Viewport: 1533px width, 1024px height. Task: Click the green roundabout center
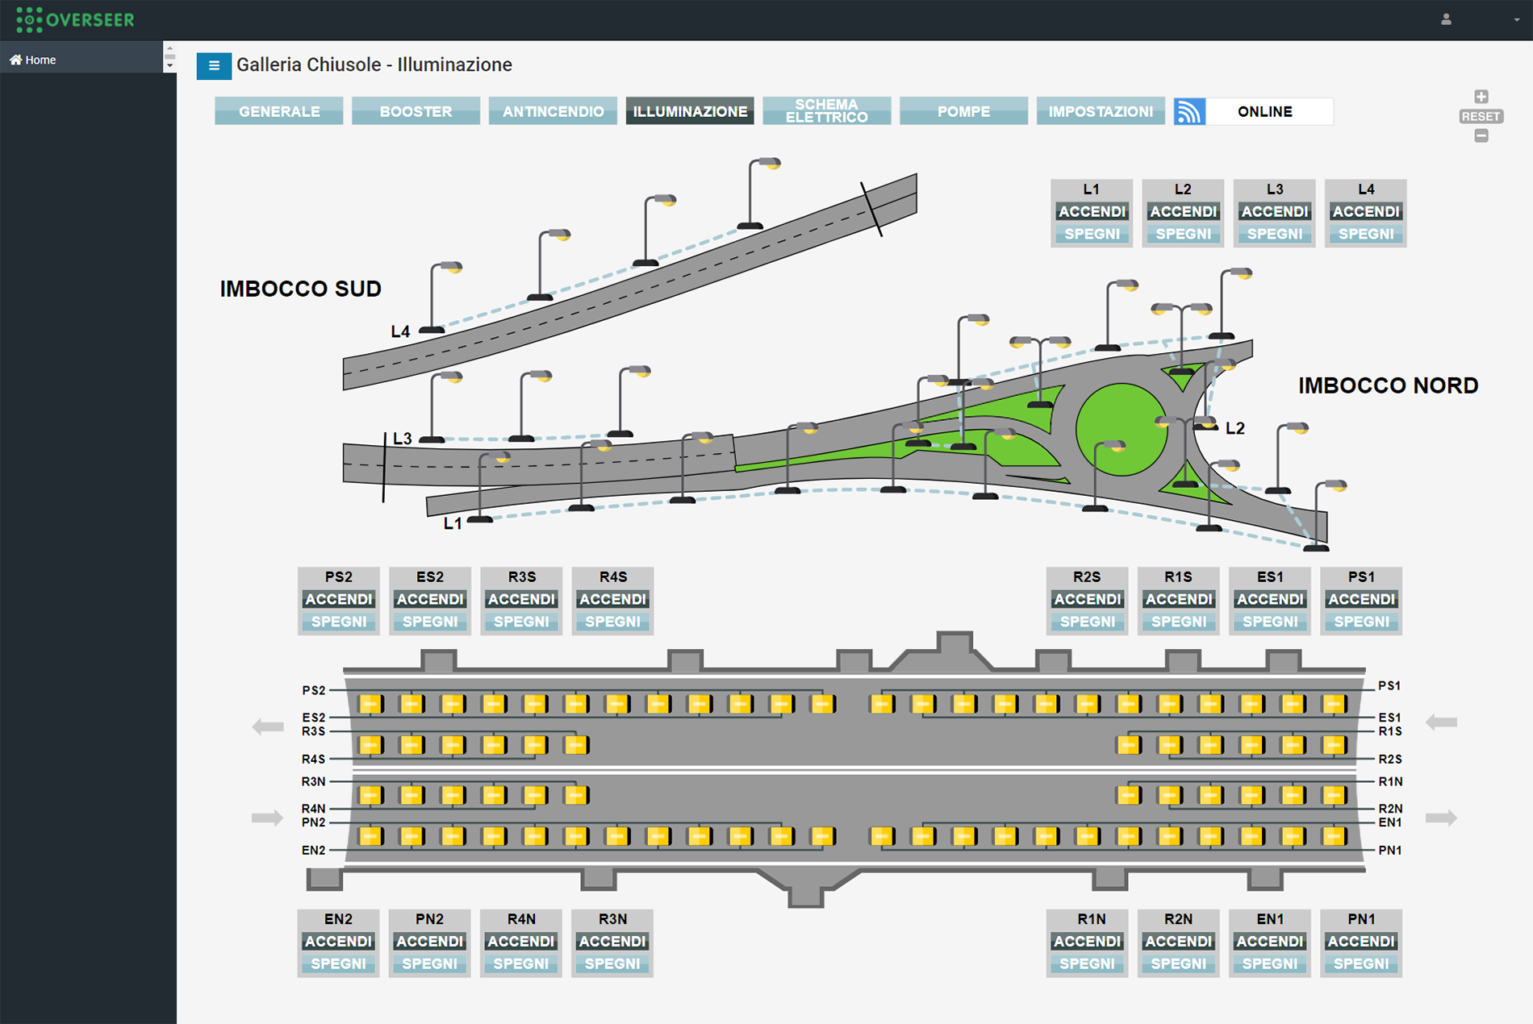point(1122,429)
